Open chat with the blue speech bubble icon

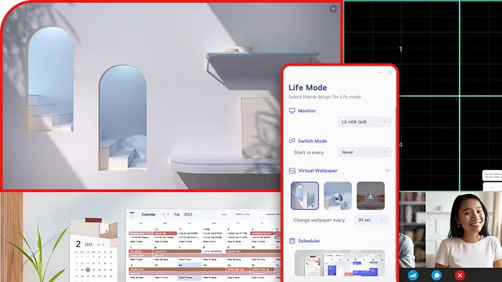[436, 274]
